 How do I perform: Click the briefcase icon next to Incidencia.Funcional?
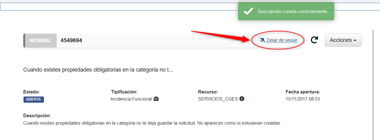click(x=156, y=99)
